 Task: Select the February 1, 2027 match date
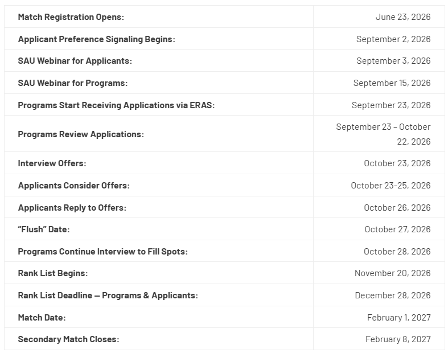(x=399, y=318)
